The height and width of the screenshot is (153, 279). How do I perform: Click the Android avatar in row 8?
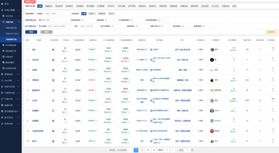point(212,121)
